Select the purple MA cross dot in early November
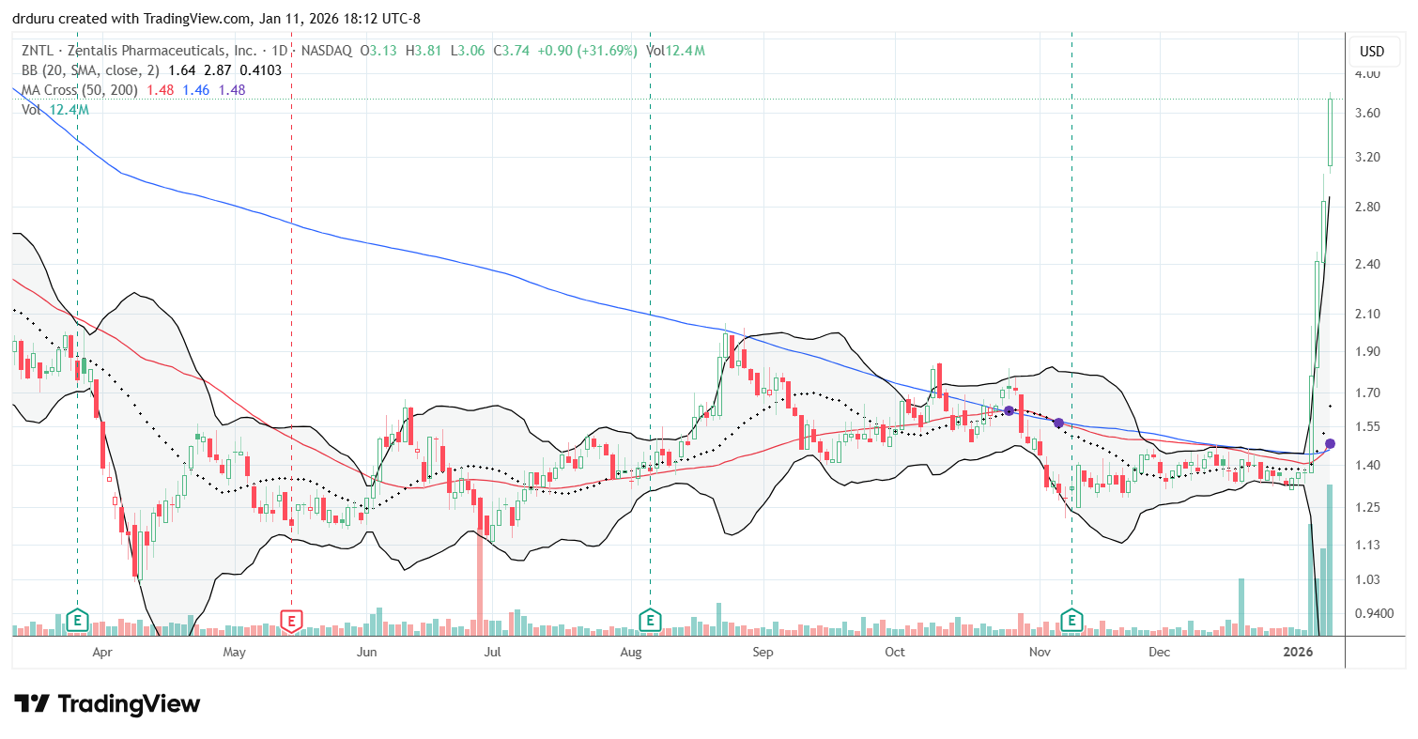This screenshot has width=1418, height=739. tap(1058, 423)
